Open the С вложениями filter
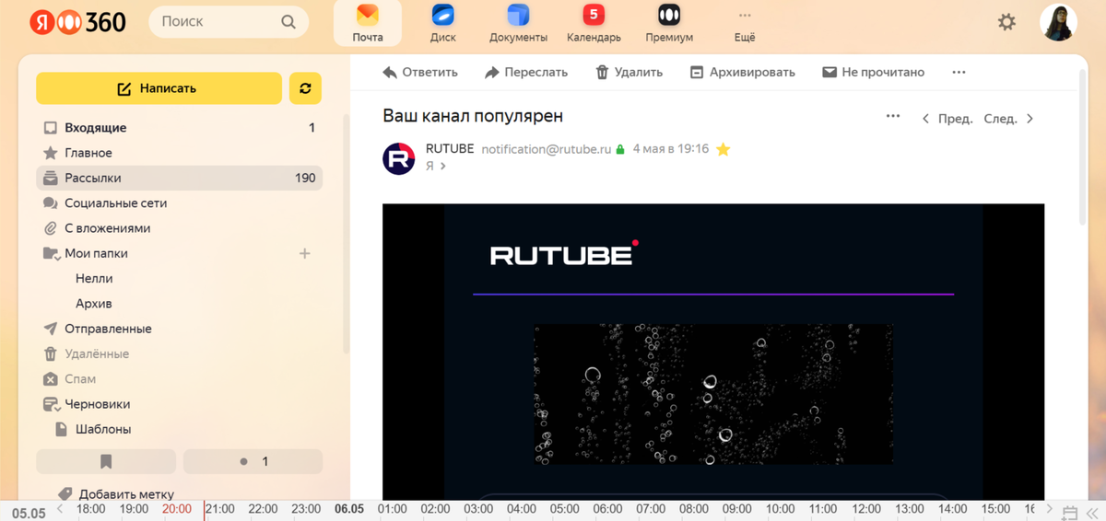Image resolution: width=1106 pixels, height=521 pixels. tap(179, 228)
